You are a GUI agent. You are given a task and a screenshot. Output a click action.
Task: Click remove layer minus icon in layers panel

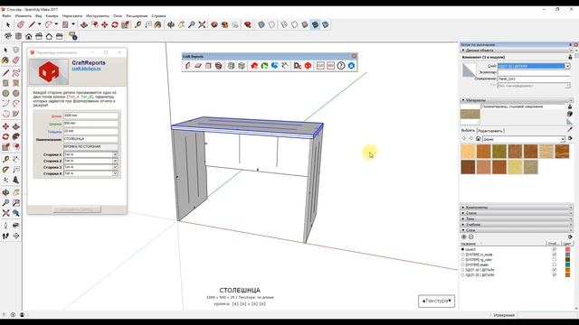click(x=470, y=237)
